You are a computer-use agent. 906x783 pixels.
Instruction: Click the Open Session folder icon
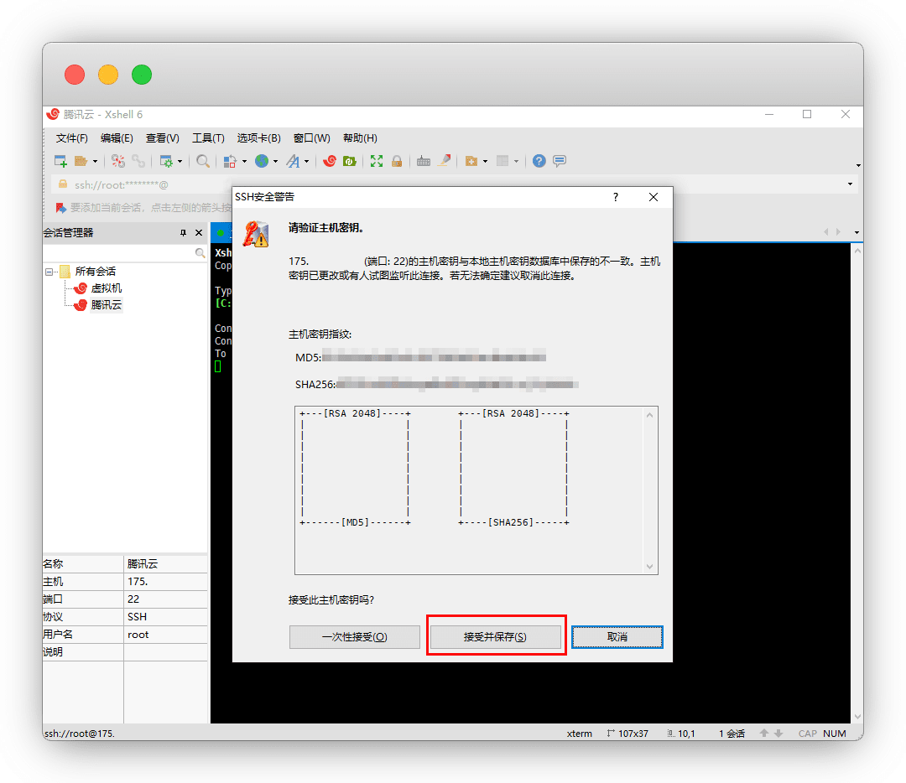click(81, 161)
